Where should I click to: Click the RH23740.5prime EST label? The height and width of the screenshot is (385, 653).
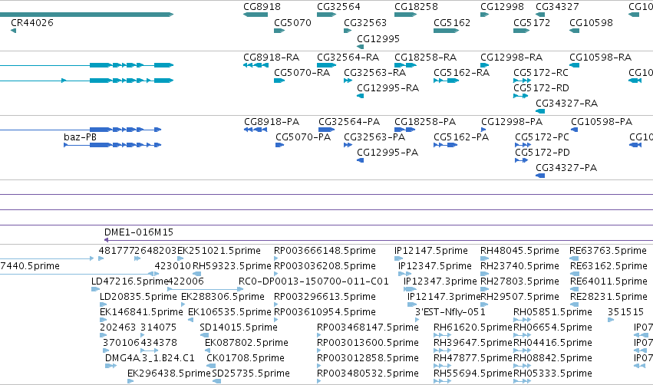pyautogui.click(x=519, y=266)
